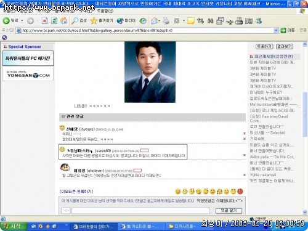Screen dimensions: 308x231
Task: Open the Windows Start (시작) button
Action: pos(14,226)
